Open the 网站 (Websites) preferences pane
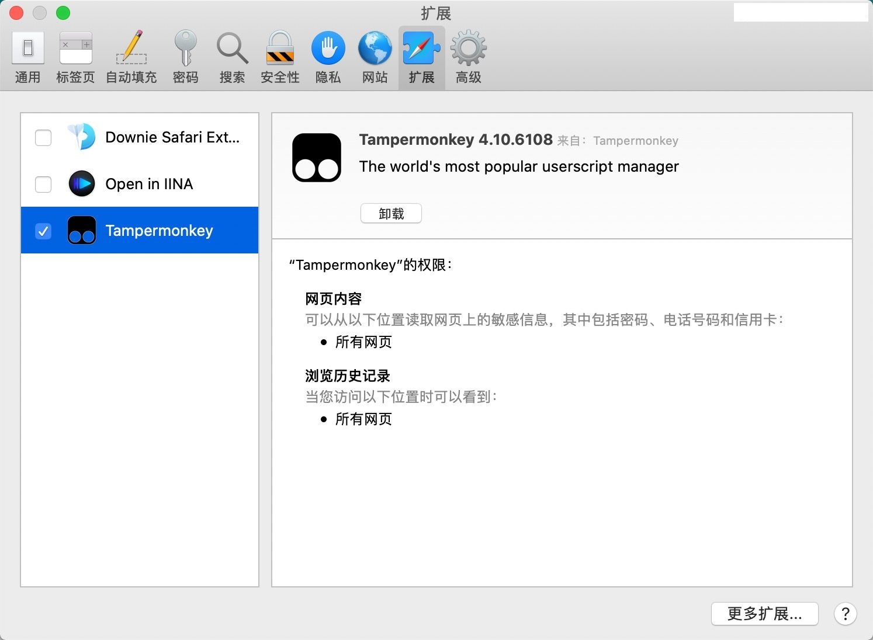873x640 pixels. [x=374, y=55]
